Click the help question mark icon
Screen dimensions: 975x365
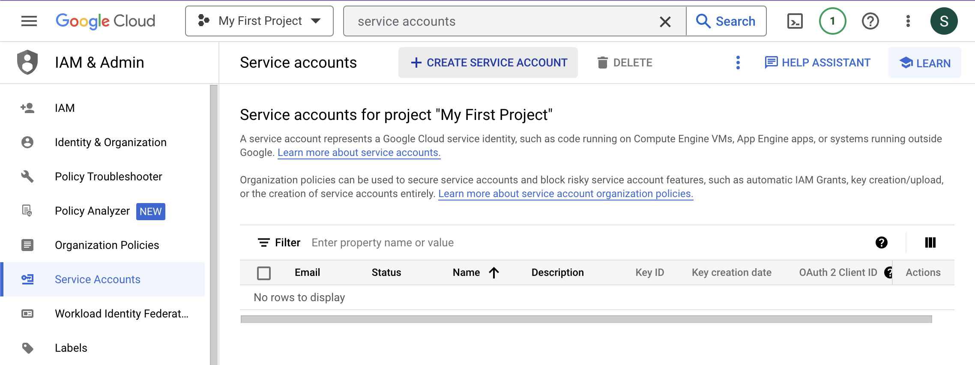pos(870,21)
